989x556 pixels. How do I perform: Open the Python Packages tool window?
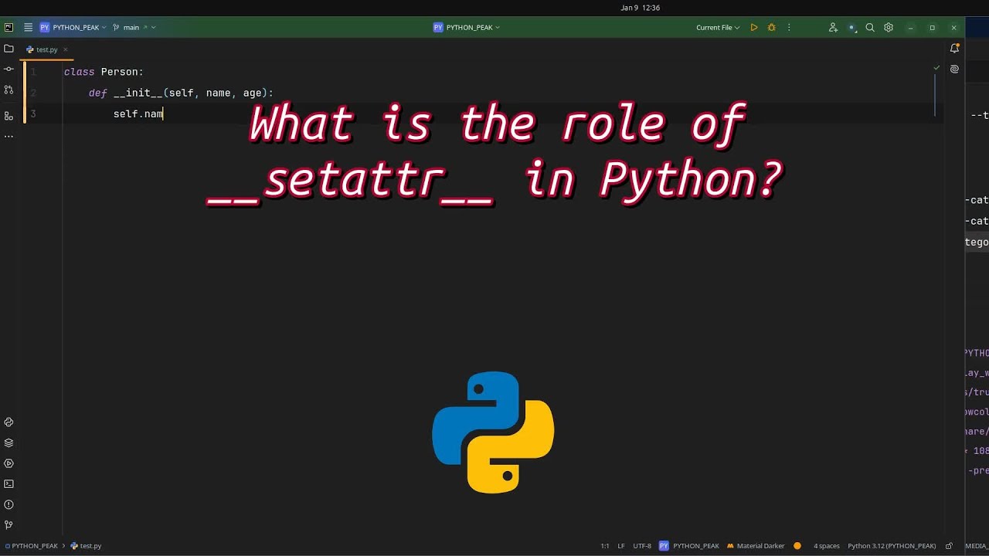coord(8,422)
